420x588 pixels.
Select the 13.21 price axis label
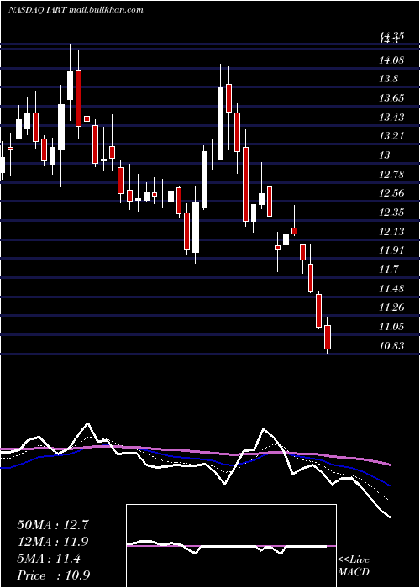(391, 136)
